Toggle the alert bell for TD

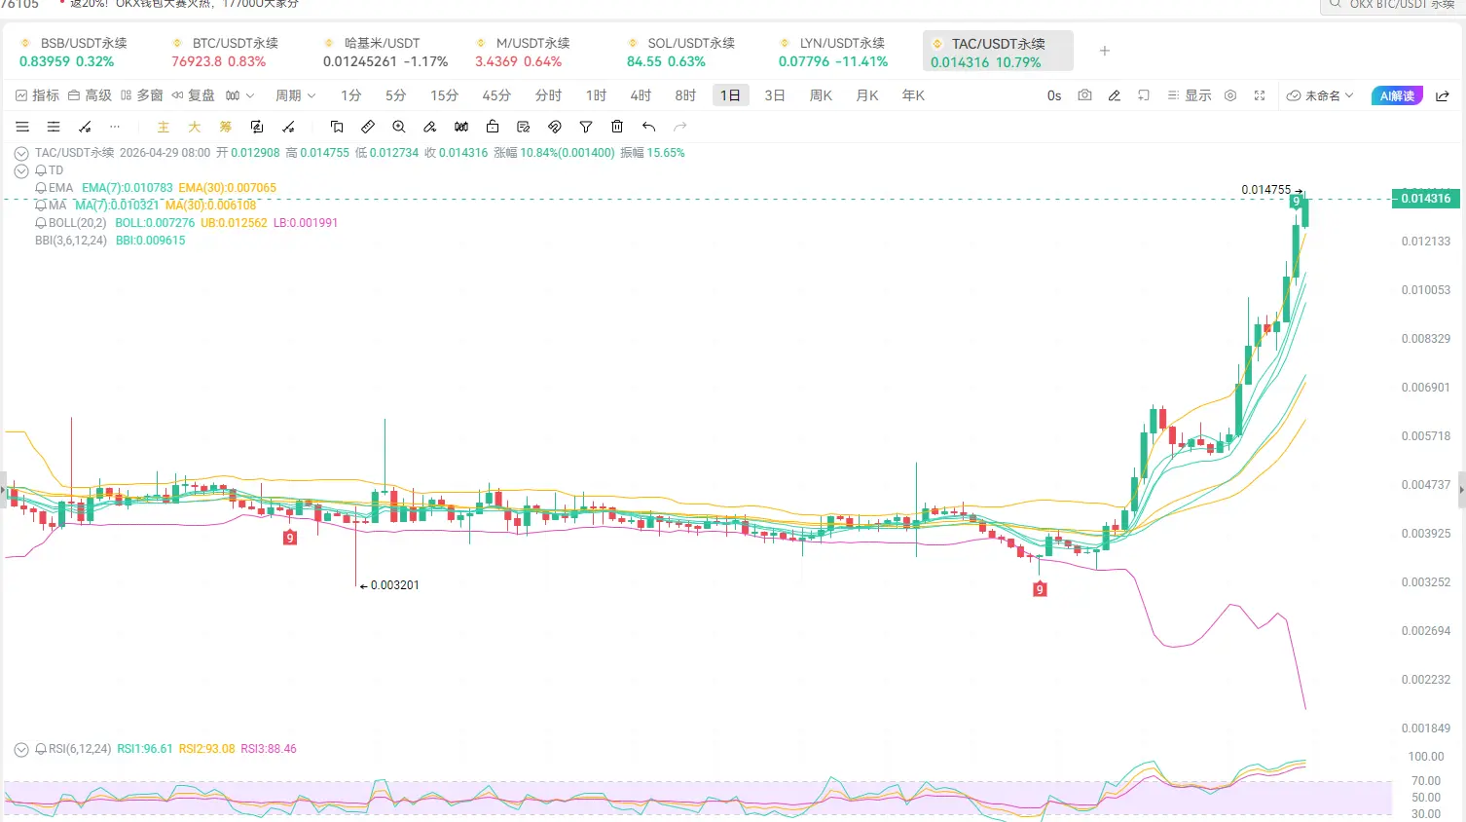pyautogui.click(x=41, y=170)
